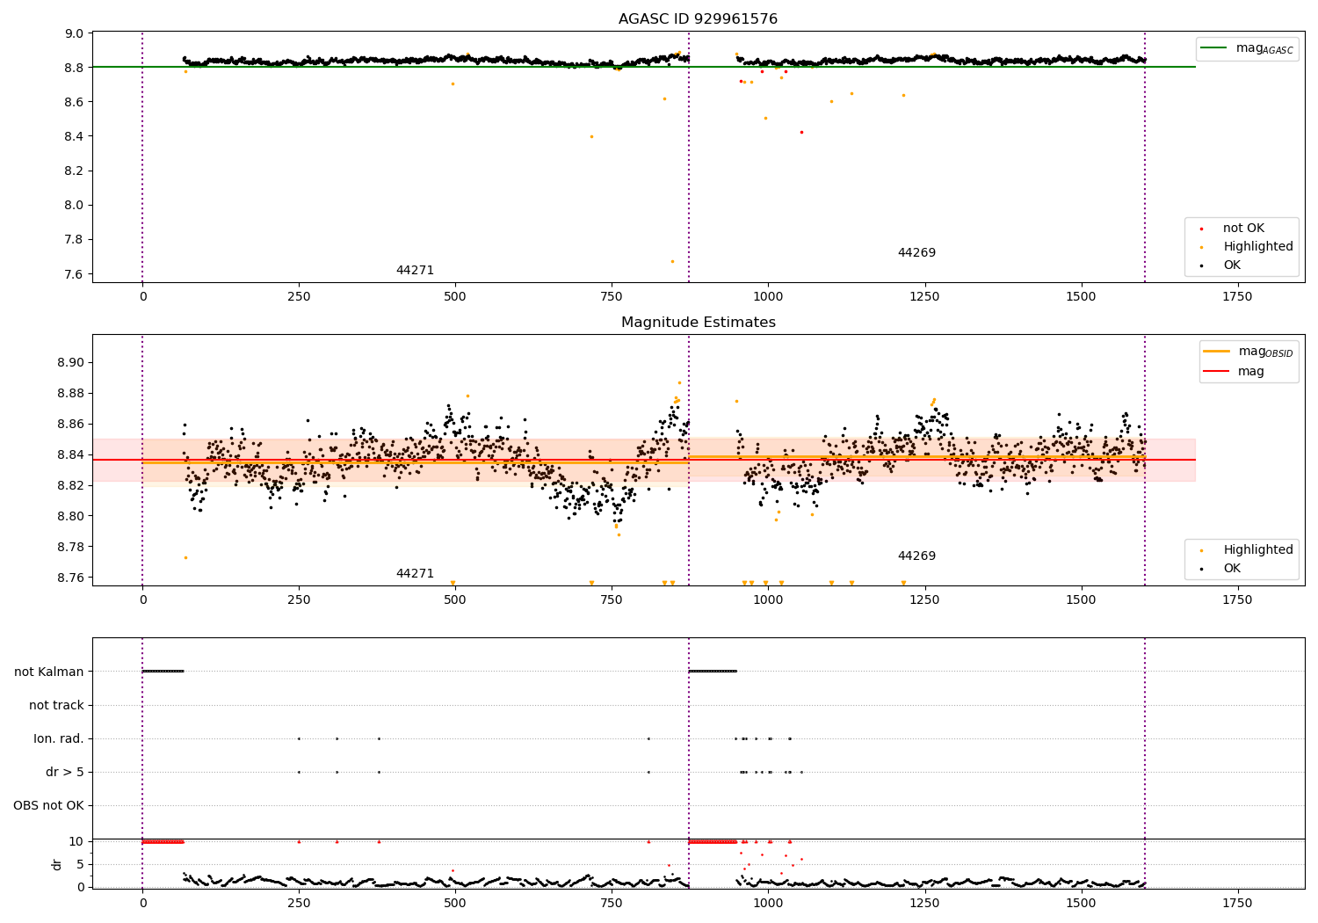Click the orange point near 8.773 in Magnitude Estimates
This screenshot has width=1318, height=923.
click(185, 557)
